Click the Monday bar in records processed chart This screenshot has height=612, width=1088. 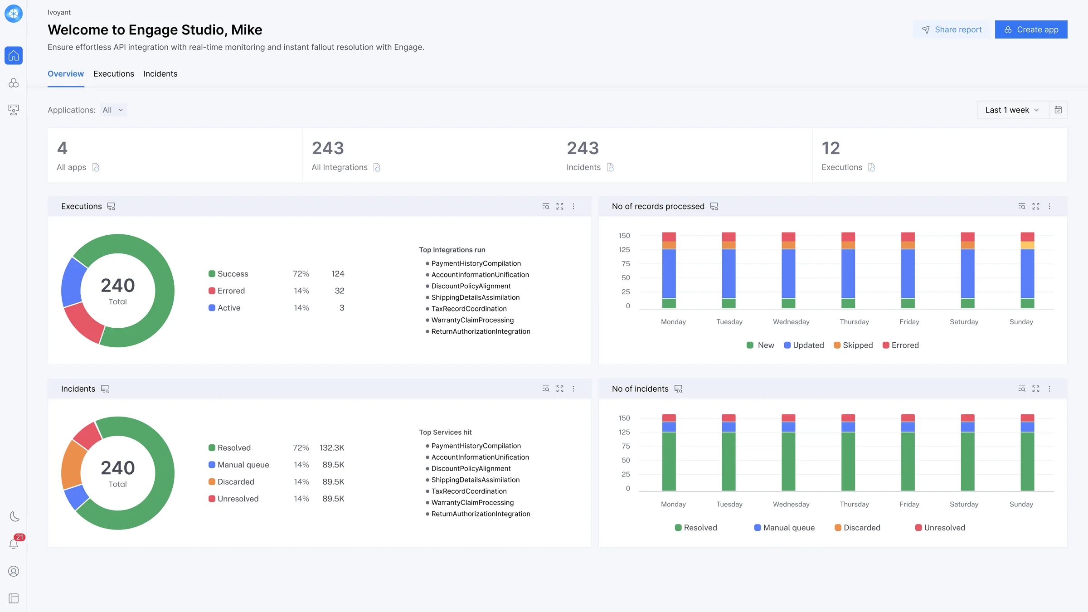point(669,271)
